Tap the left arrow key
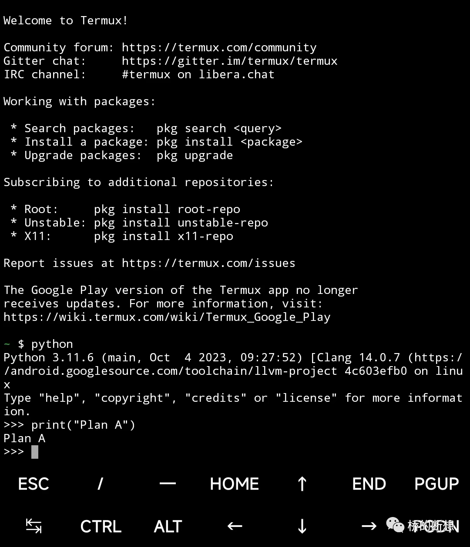Image resolution: width=470 pixels, height=547 pixels. click(235, 526)
